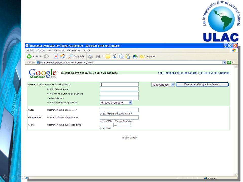Click the scrollbar down arrow of the page
243x182 pixels.
[236, 174]
